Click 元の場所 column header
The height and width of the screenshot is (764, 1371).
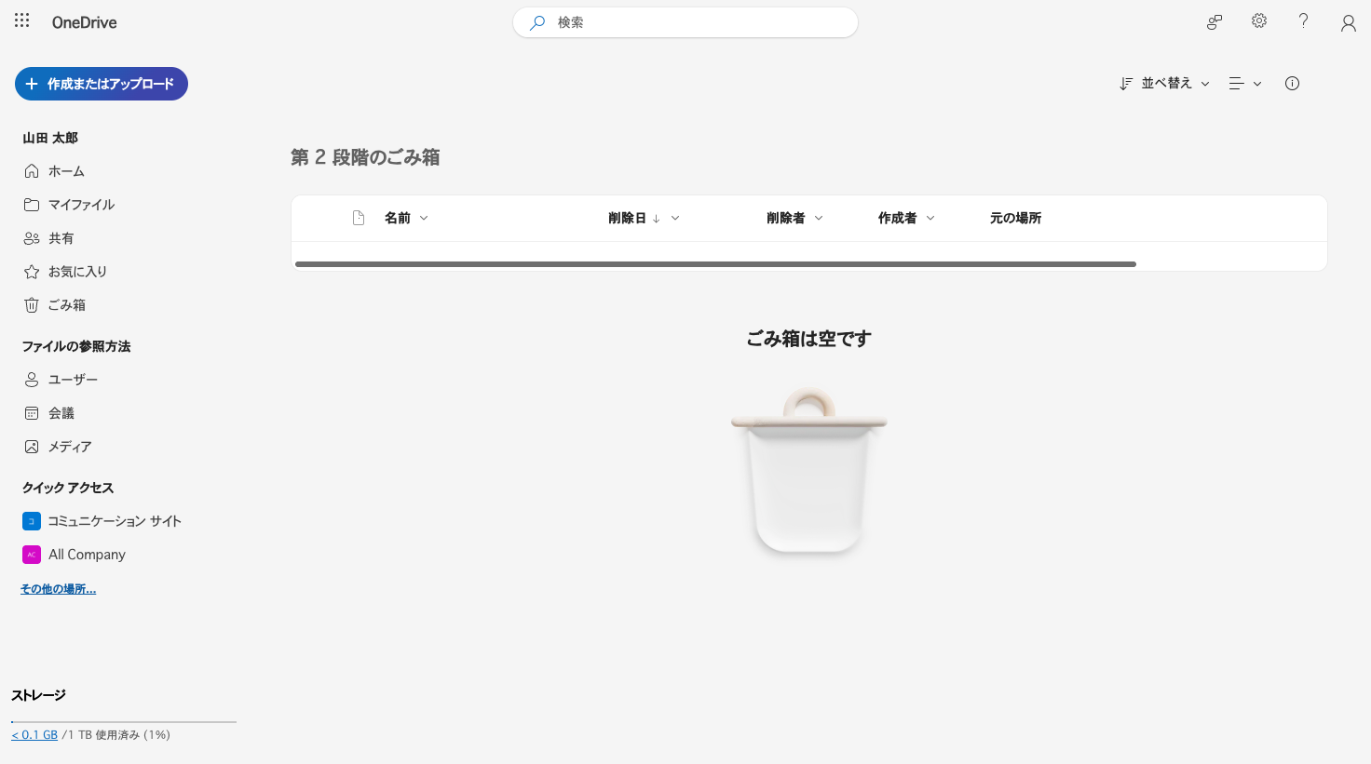click(x=1015, y=218)
